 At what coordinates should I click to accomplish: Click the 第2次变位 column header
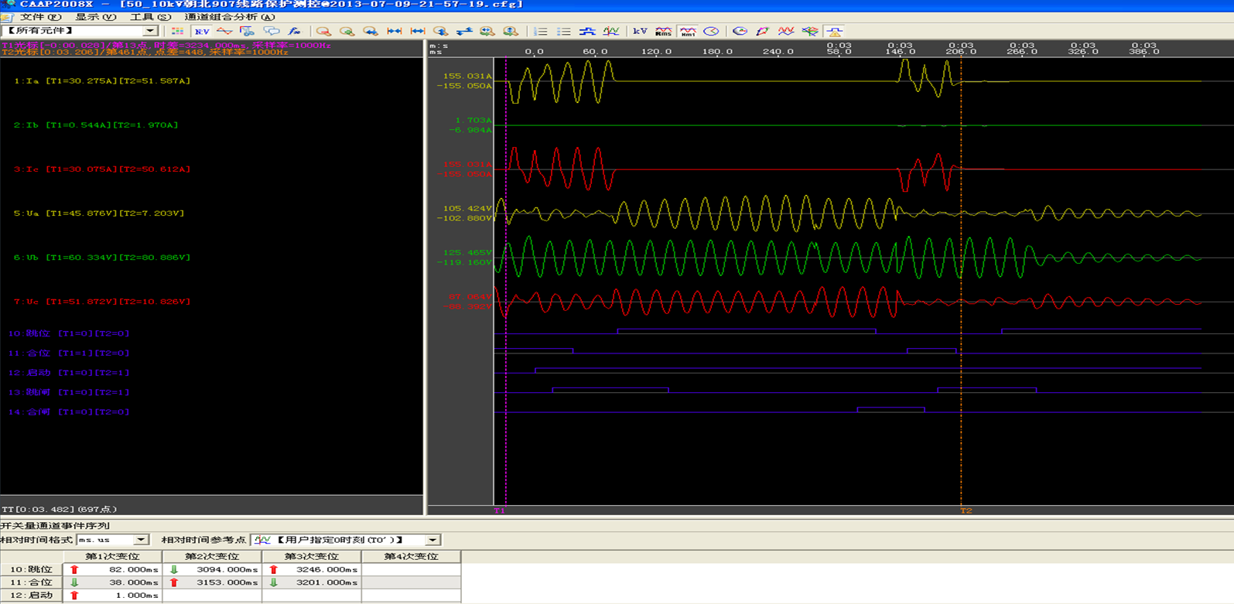click(212, 557)
